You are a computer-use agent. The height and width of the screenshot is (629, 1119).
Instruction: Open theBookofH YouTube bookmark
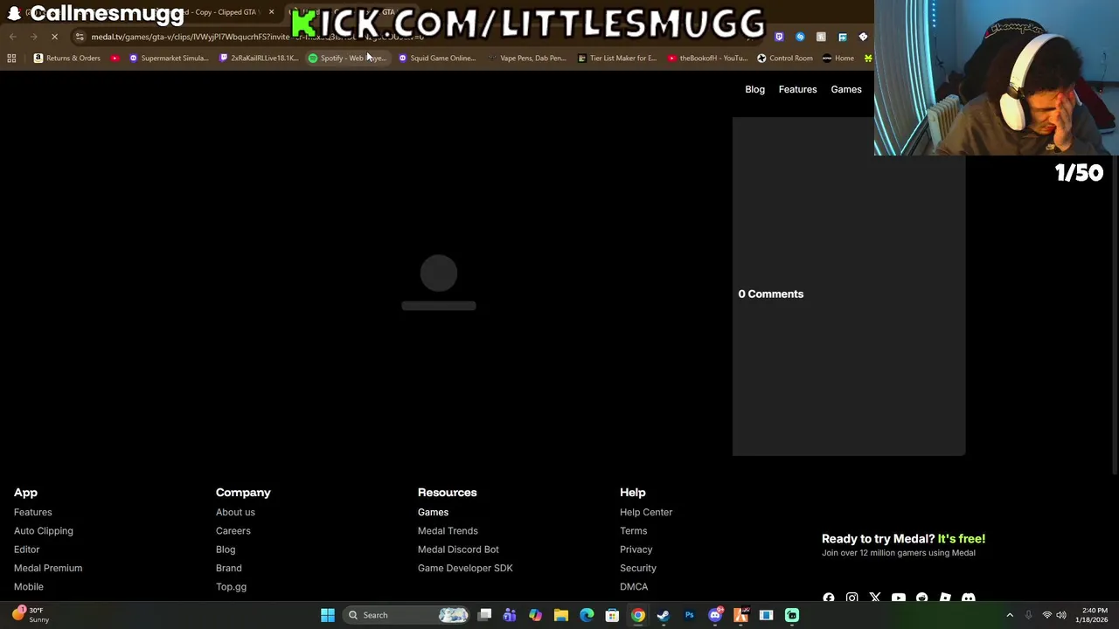pyautogui.click(x=707, y=59)
